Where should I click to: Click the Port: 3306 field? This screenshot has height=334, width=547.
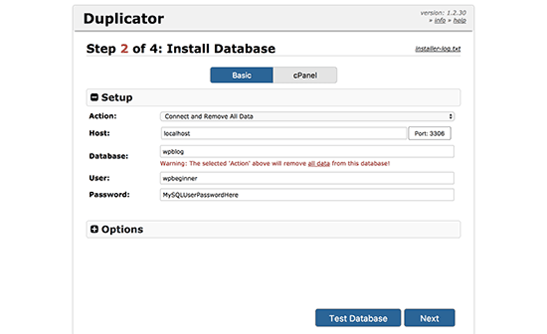point(429,134)
